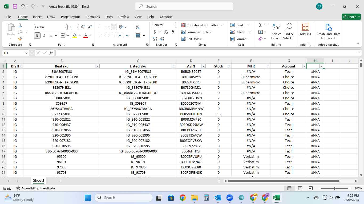Apply comma style format

[x=173, y=32]
